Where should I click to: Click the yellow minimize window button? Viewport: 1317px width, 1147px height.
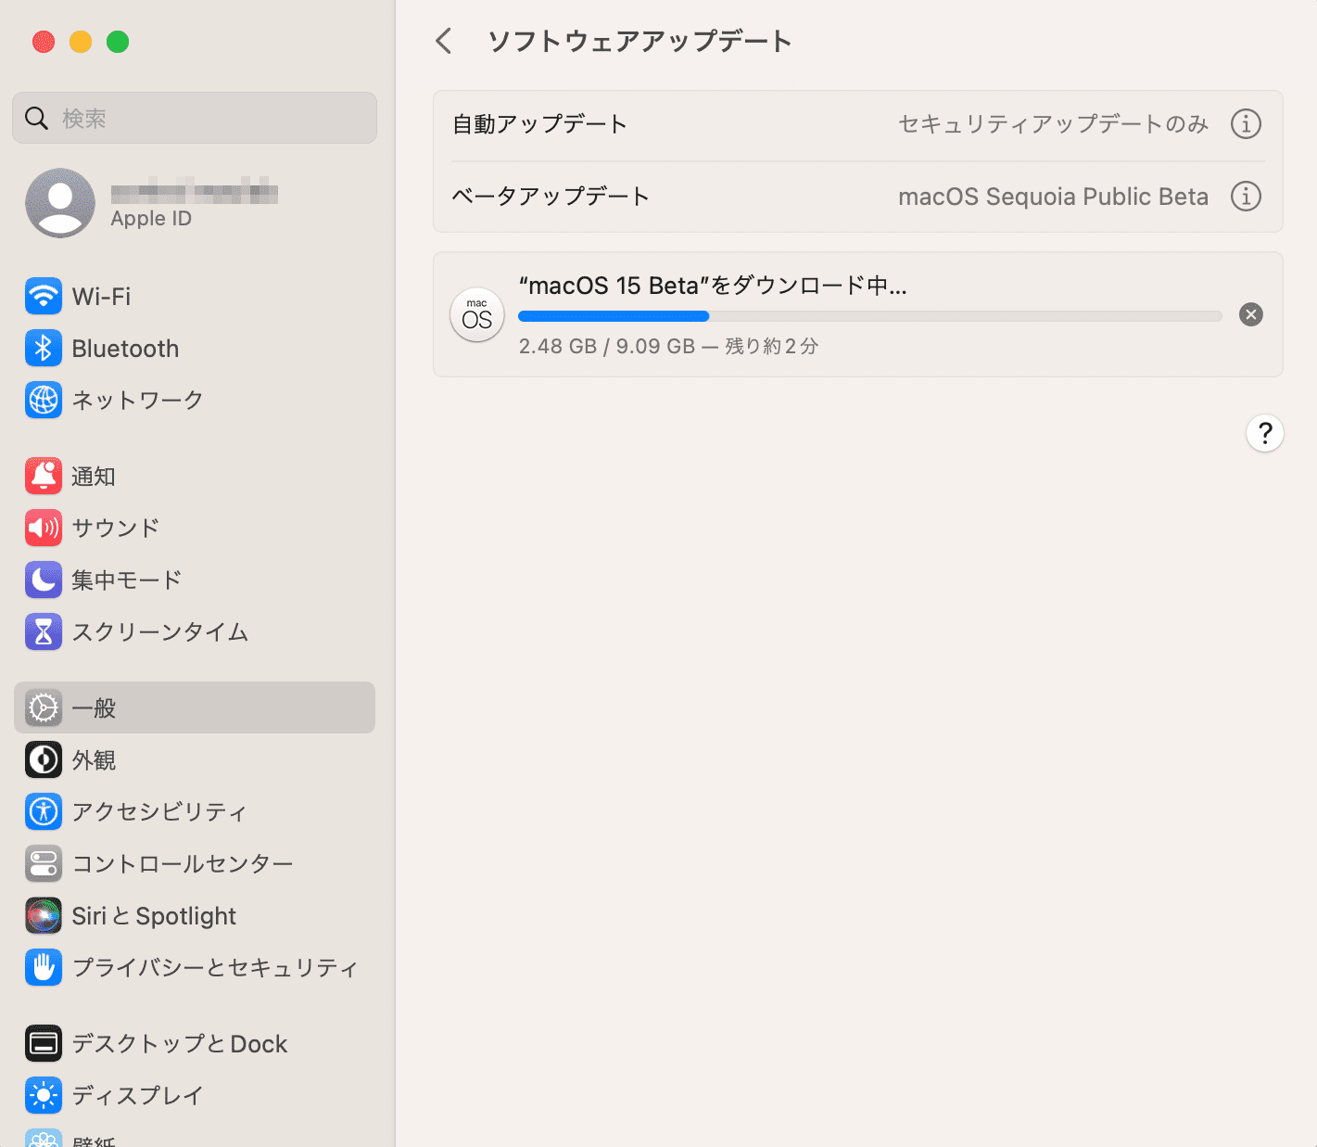(x=81, y=42)
